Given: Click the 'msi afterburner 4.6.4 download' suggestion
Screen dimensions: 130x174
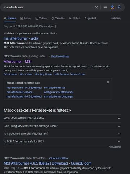Looking at the screenshot, I should tap(24, 88).
